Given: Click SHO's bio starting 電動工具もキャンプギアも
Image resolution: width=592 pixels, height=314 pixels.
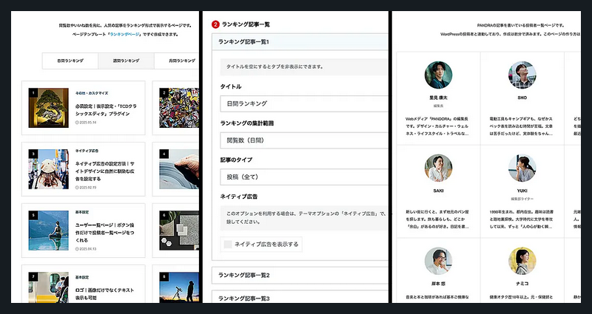Looking at the screenshot, I should (522, 126).
